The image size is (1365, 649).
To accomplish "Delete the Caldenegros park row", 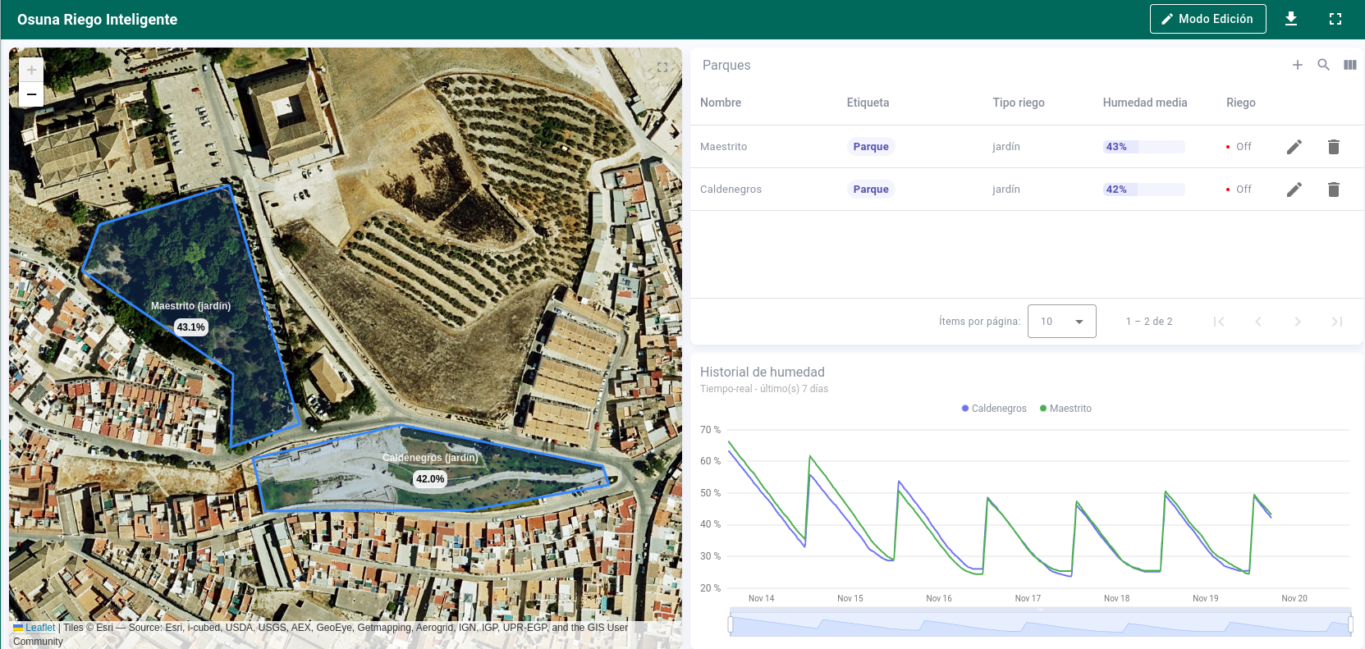I will point(1334,190).
